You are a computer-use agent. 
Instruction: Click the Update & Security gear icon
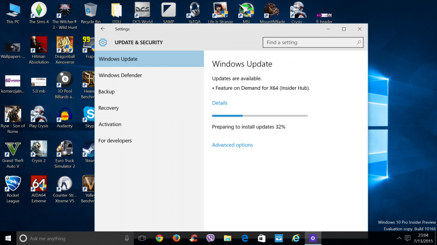[x=103, y=42]
